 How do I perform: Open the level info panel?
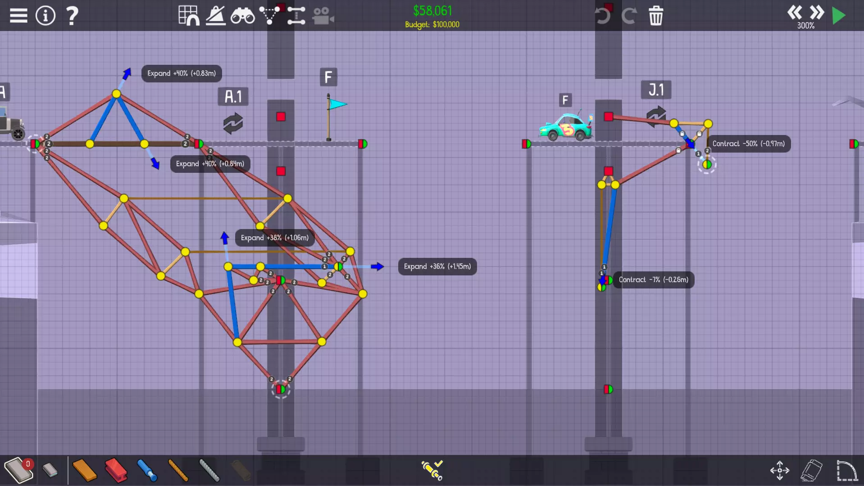tap(45, 16)
